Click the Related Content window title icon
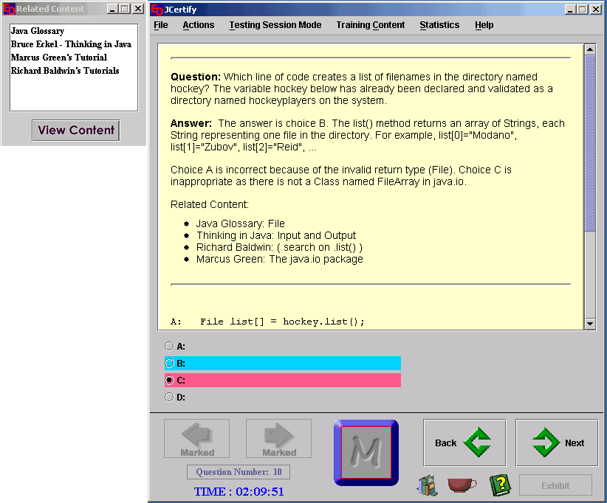This screenshot has width=607, height=503. pyautogui.click(x=9, y=10)
